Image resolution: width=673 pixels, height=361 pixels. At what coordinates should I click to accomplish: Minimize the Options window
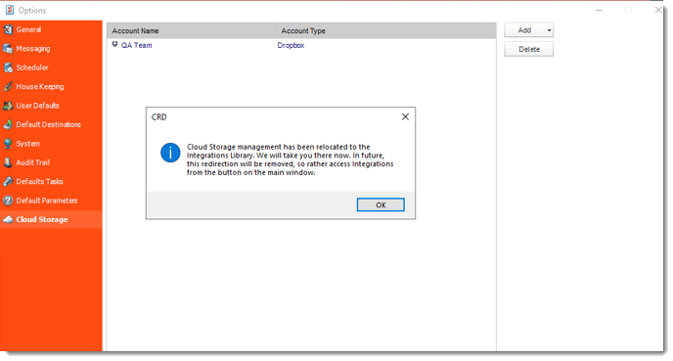tap(599, 10)
